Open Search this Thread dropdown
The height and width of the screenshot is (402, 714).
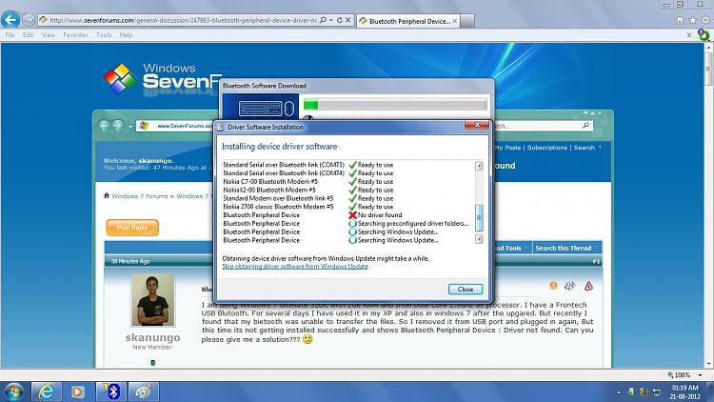(566, 248)
